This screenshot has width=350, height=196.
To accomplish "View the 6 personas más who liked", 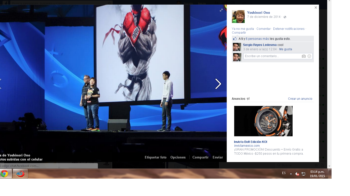I will [257, 39].
